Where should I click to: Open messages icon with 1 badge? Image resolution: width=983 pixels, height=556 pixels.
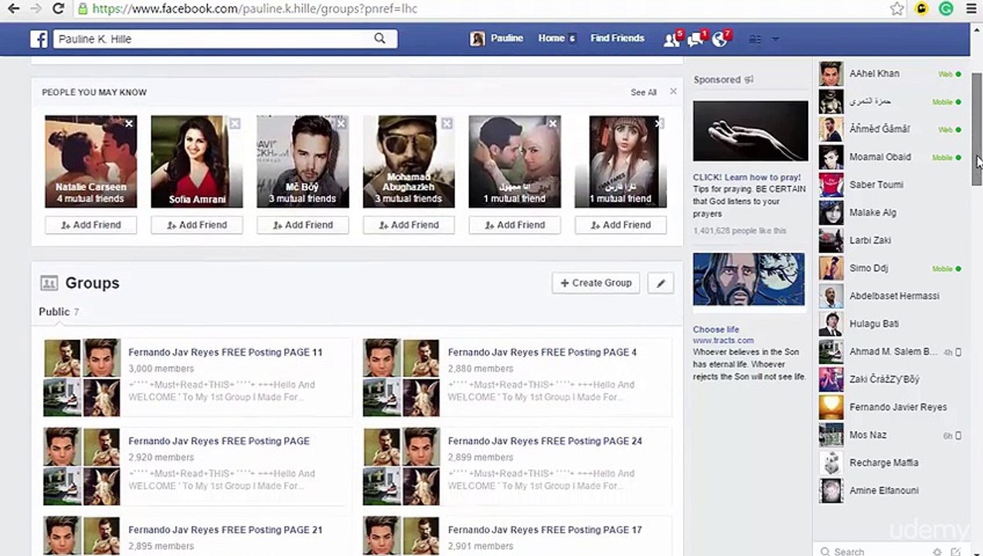click(695, 39)
